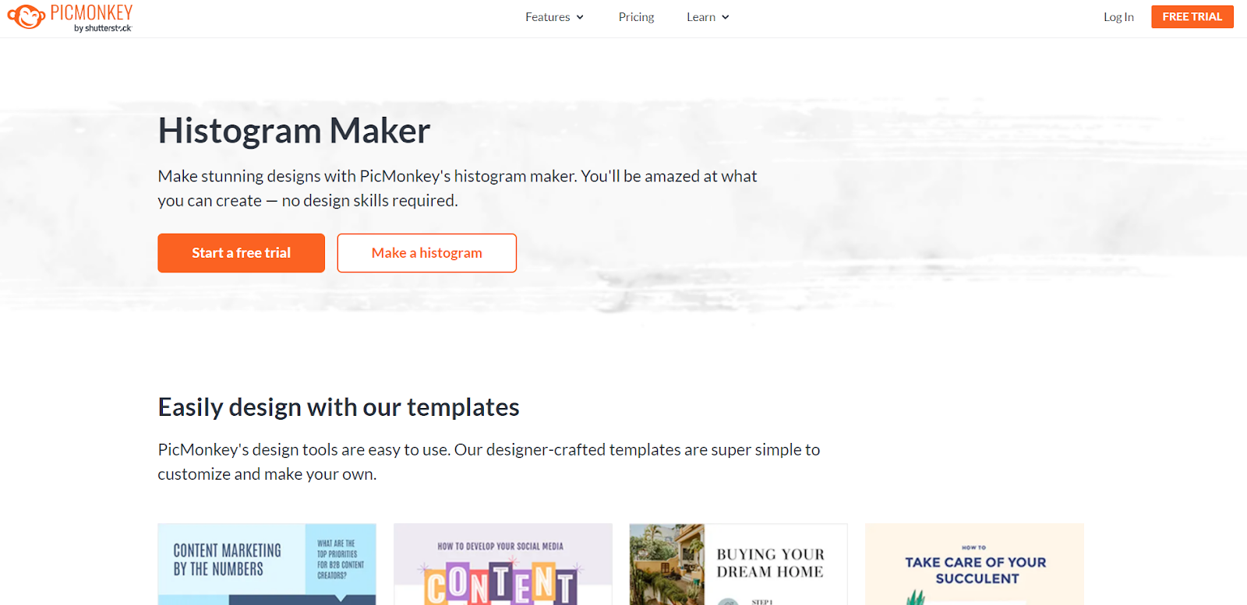1247x605 pixels.
Task: Click the Make a histogram button
Action: pos(427,253)
